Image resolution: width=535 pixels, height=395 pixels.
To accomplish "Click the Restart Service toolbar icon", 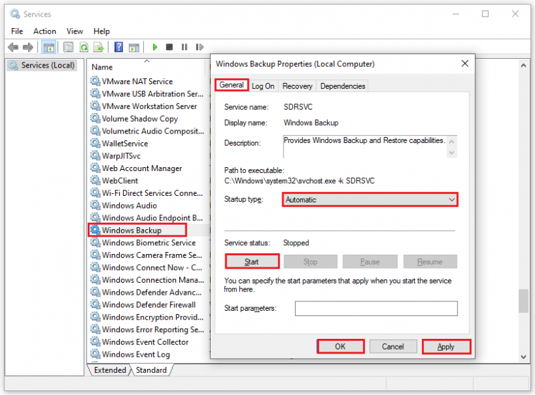I will tap(199, 47).
